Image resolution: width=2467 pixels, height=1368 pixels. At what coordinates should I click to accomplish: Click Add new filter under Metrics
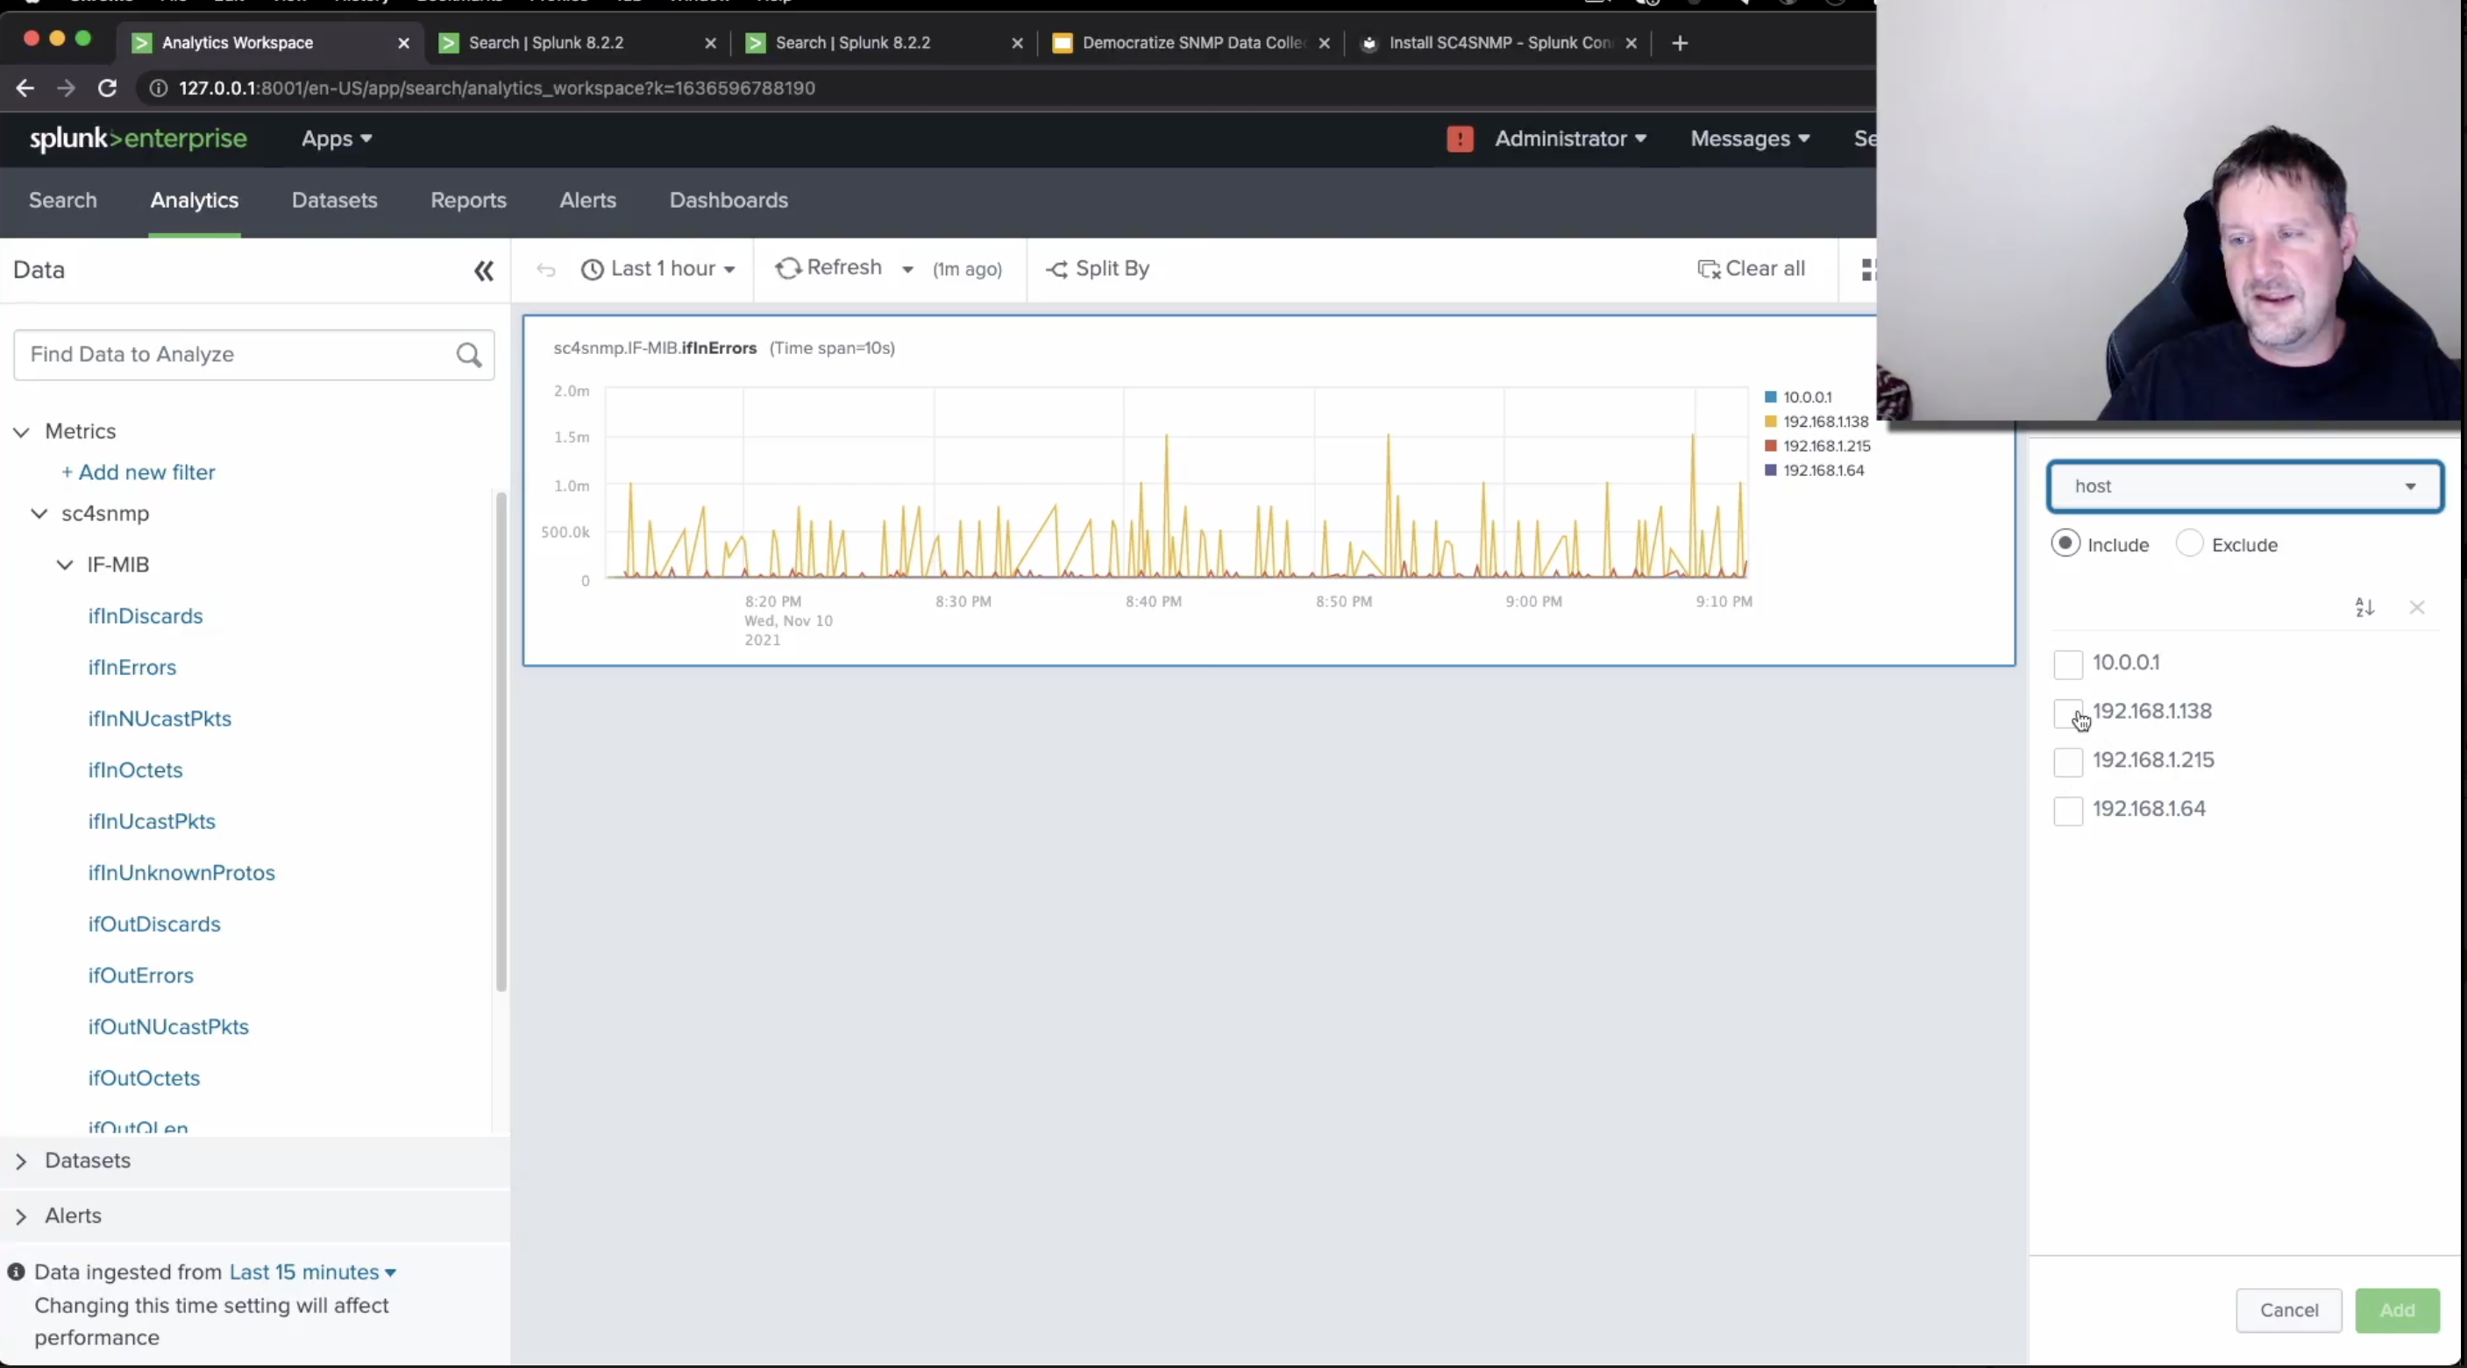pos(139,472)
